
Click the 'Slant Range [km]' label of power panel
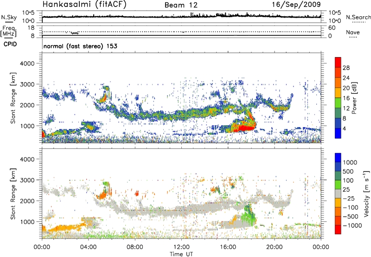(x=13, y=98)
